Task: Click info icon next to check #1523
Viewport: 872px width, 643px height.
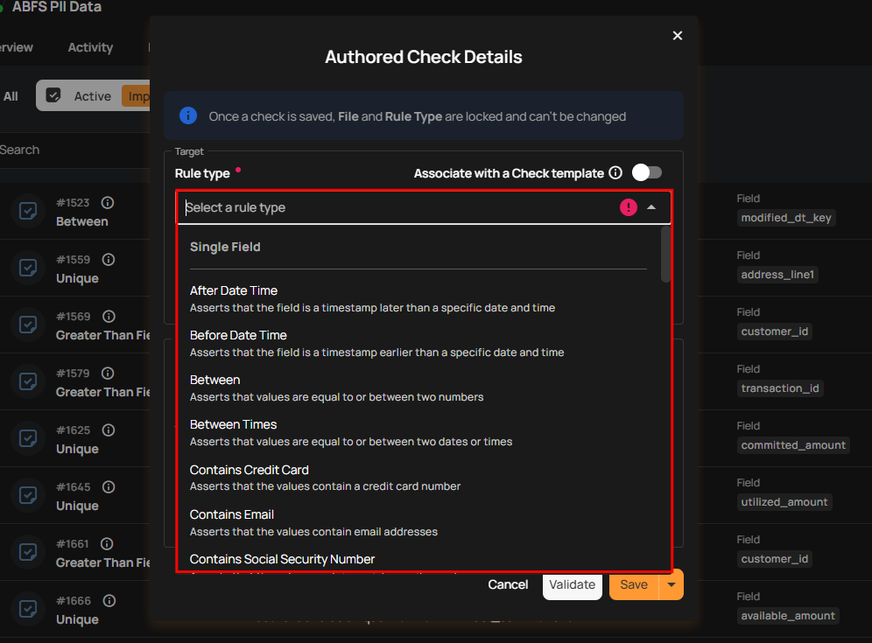Action: pyautogui.click(x=109, y=203)
